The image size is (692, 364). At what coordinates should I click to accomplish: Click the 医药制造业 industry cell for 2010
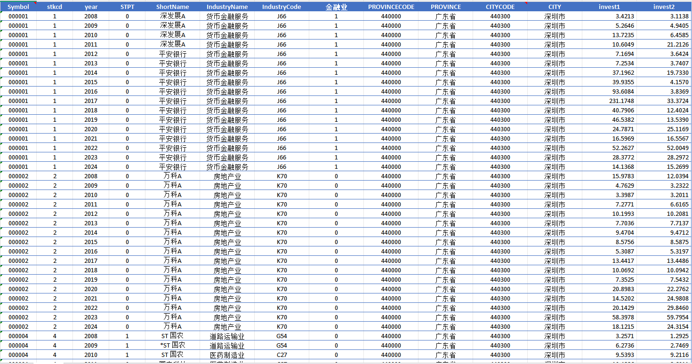pos(227,355)
